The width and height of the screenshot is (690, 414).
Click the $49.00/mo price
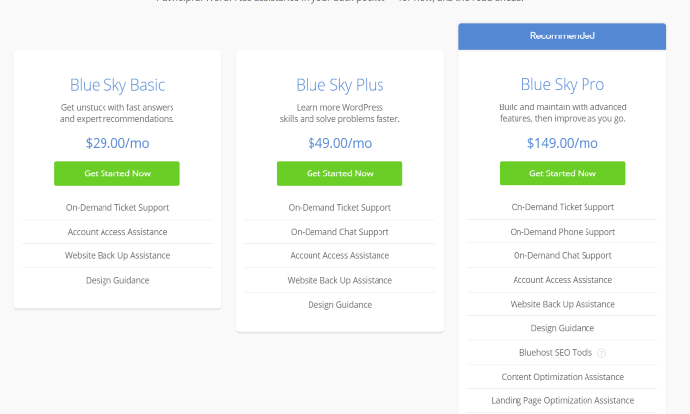(x=339, y=143)
